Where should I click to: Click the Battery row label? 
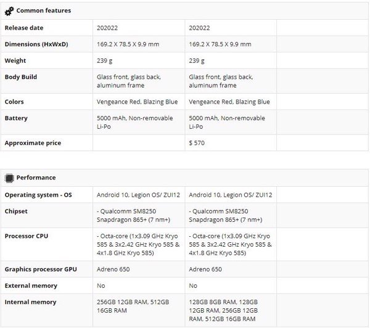click(16, 118)
